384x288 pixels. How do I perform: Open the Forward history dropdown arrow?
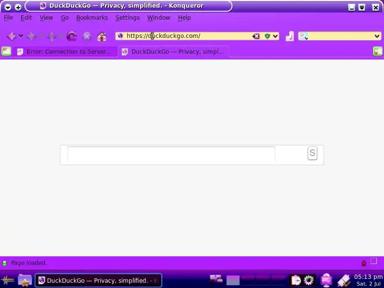(41, 36)
